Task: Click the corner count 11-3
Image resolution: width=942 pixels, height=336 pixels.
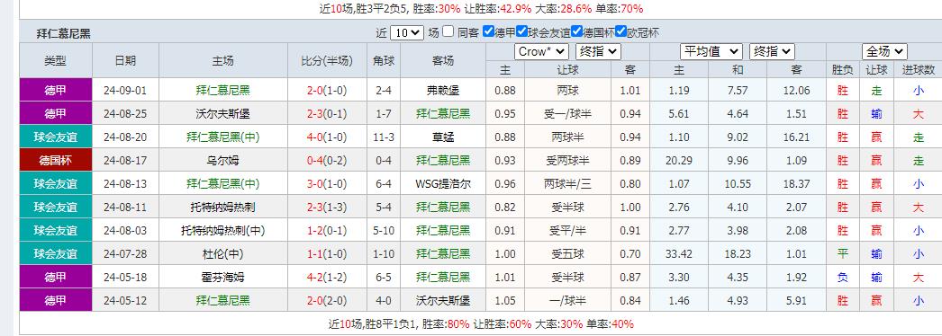Action: pyautogui.click(x=384, y=137)
